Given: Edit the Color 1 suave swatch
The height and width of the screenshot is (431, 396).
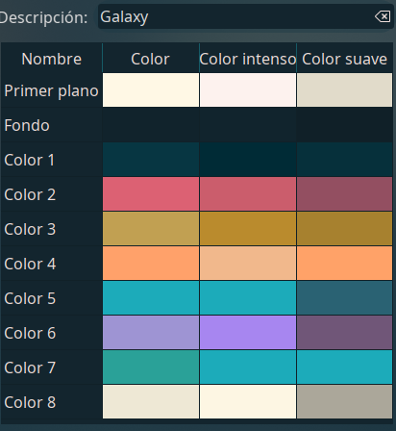Looking at the screenshot, I should [x=345, y=160].
